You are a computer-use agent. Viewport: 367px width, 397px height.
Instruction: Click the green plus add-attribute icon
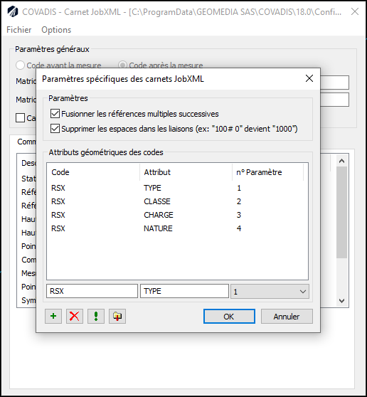(53, 316)
